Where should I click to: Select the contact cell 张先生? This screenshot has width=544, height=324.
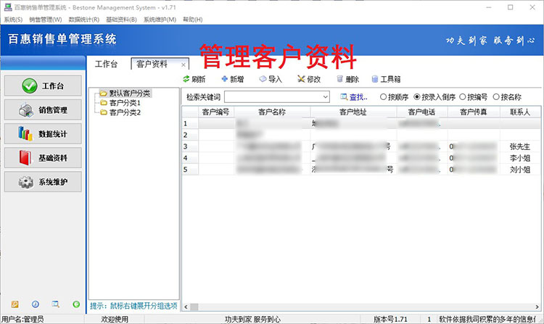(x=520, y=146)
